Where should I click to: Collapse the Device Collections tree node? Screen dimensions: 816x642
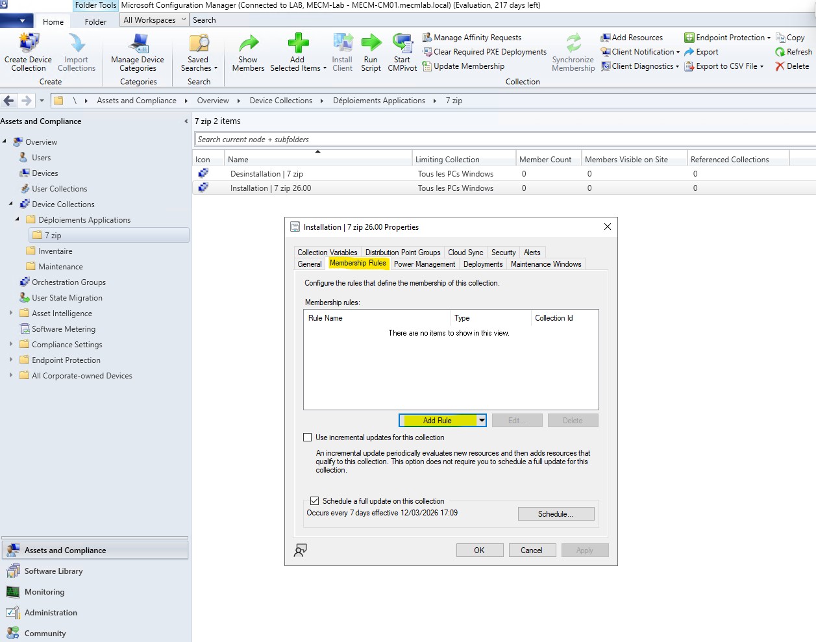[12, 204]
